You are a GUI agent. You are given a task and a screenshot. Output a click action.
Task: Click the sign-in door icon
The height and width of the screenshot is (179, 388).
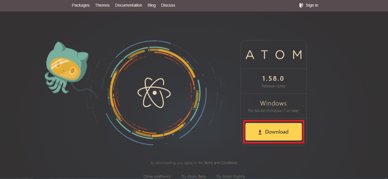tap(301, 5)
